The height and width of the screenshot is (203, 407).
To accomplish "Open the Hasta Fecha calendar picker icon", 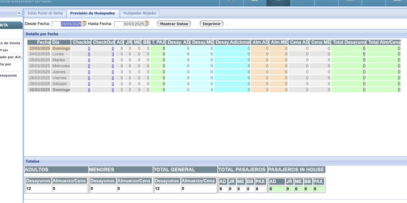I will pyautogui.click(x=147, y=24).
